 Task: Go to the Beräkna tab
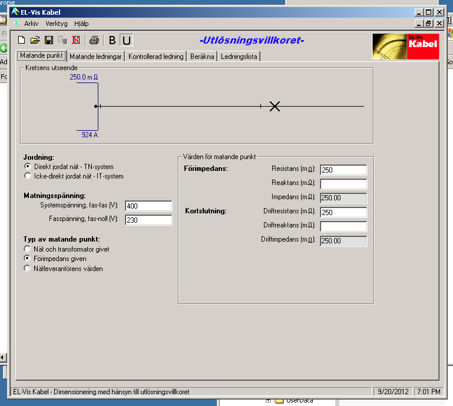[x=202, y=57]
